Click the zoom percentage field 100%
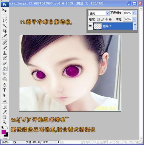 pos(6,142)
